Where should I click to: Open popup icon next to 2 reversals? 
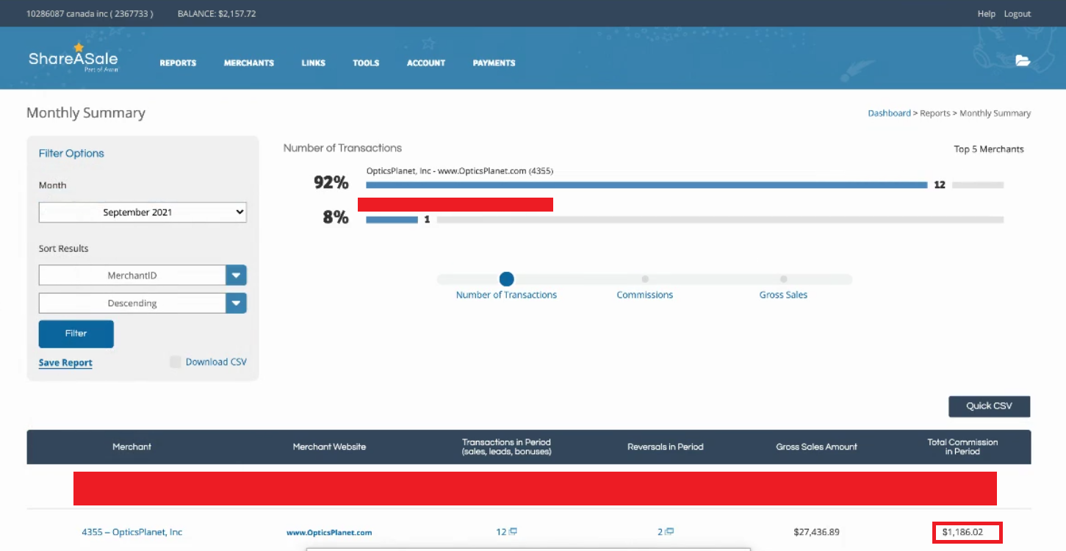[670, 531]
